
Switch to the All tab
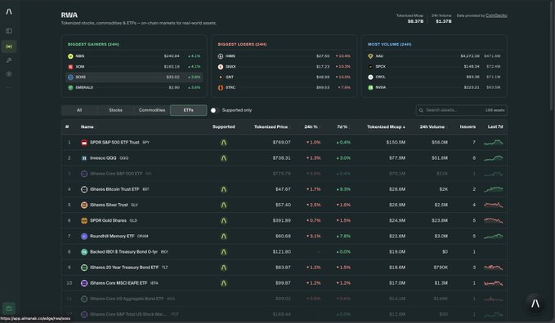pyautogui.click(x=79, y=110)
